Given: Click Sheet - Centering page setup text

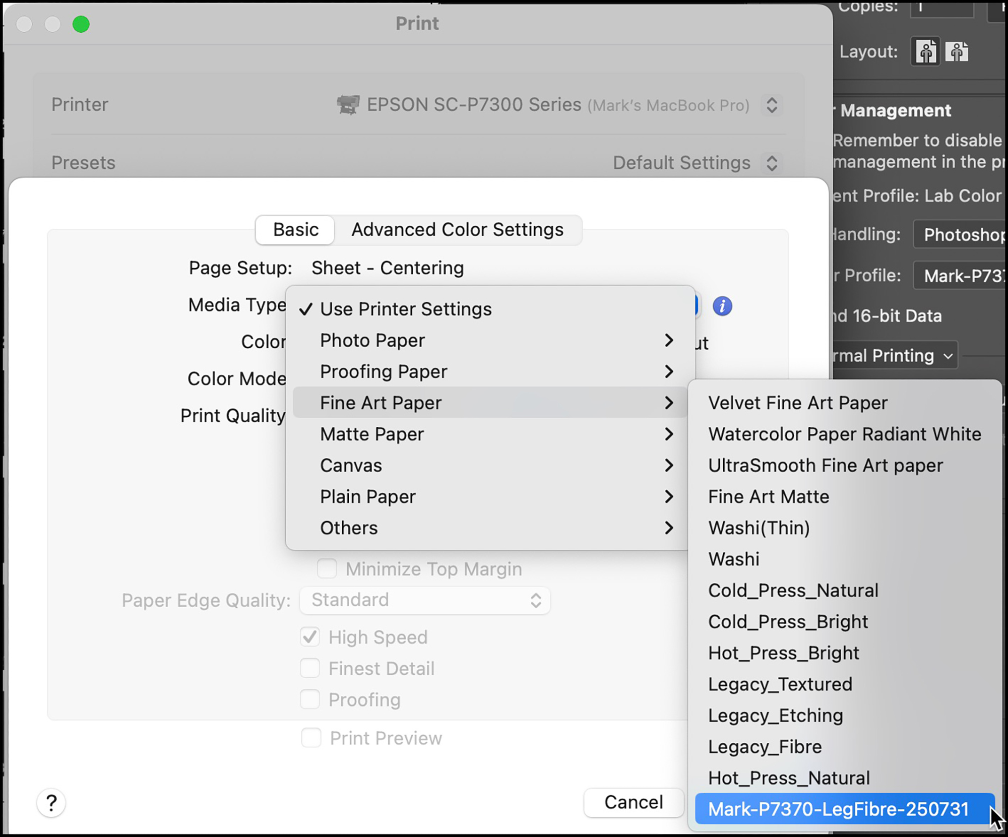Looking at the screenshot, I should (x=387, y=268).
